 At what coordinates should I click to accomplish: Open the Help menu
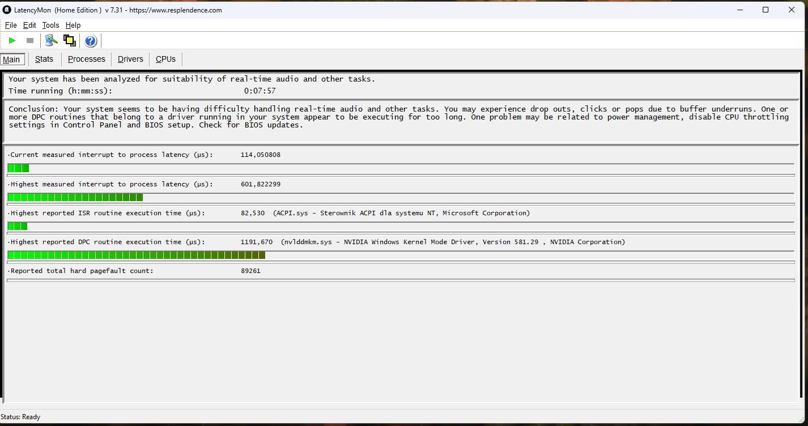point(73,25)
